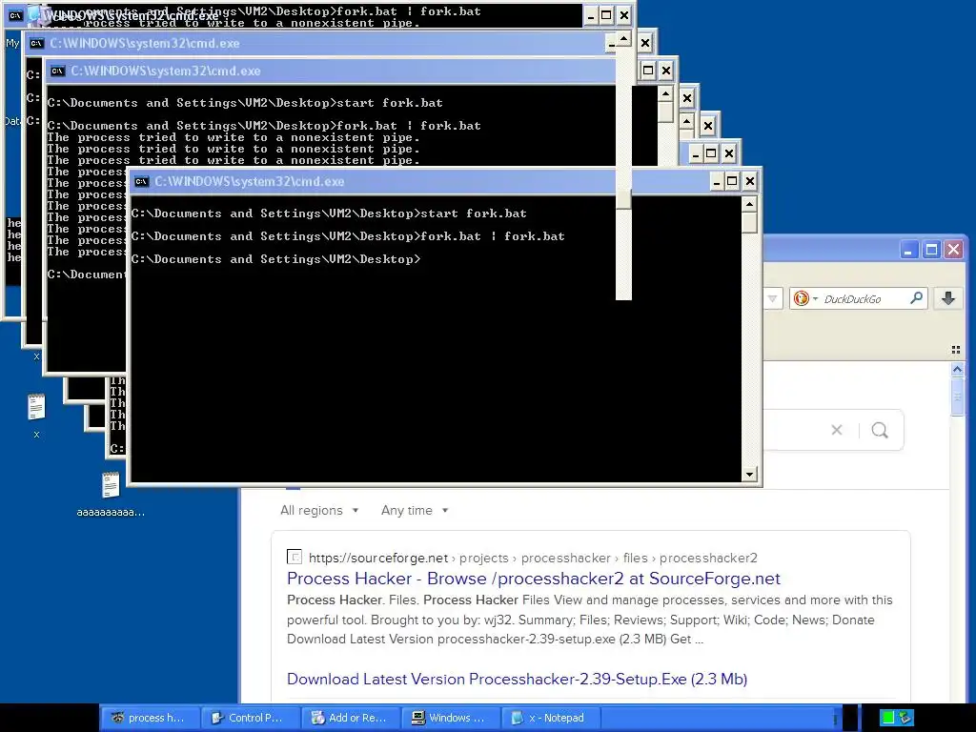Click front cmd window scrollbar thumb
This screenshot has width=976, height=732.
tap(749, 223)
